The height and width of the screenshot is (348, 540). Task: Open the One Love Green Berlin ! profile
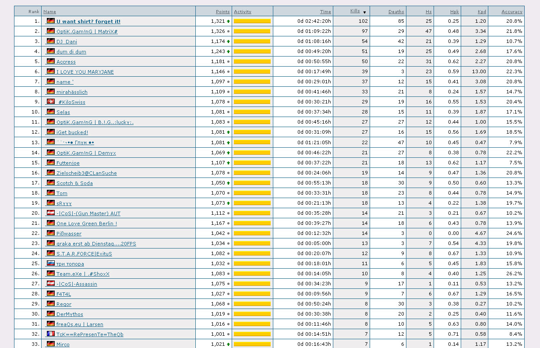coord(86,224)
